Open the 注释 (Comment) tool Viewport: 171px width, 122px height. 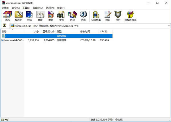click(x=107, y=16)
